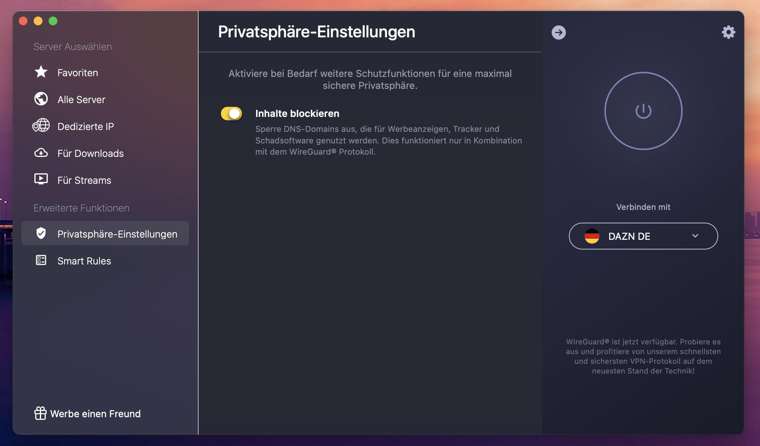Click the shield icon beside Privatsphäre-Einstellungen
This screenshot has height=446, width=760.
(42, 233)
